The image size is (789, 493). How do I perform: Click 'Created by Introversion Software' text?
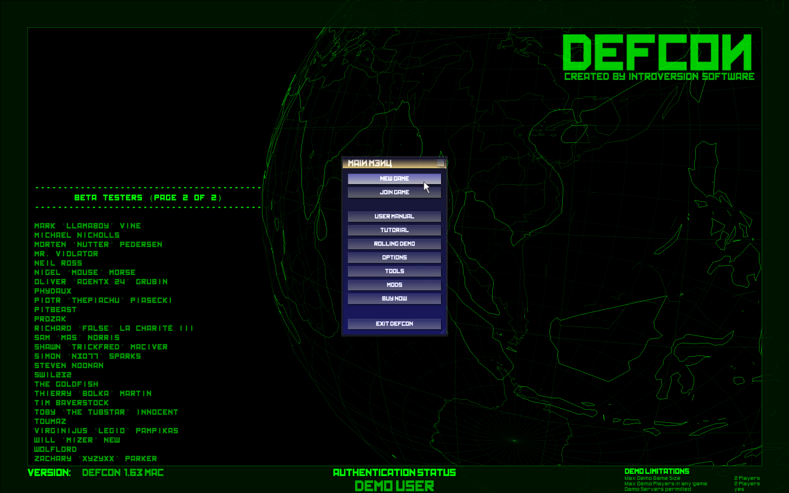(659, 77)
